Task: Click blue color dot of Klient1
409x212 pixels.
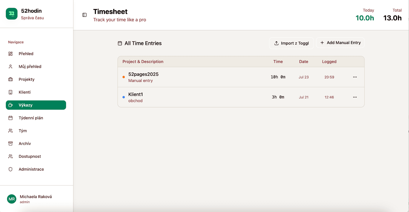Action: pos(124,97)
